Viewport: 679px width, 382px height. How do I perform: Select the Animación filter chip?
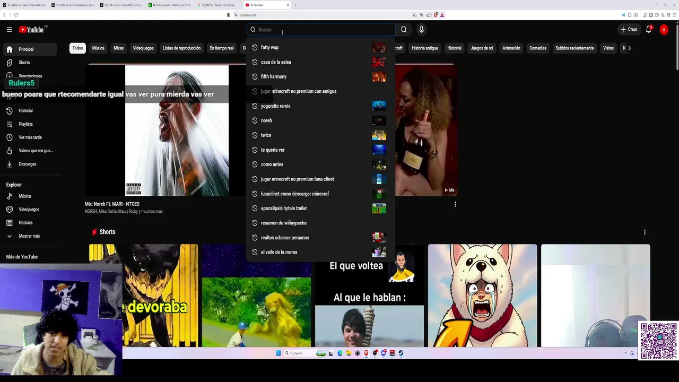[511, 48]
